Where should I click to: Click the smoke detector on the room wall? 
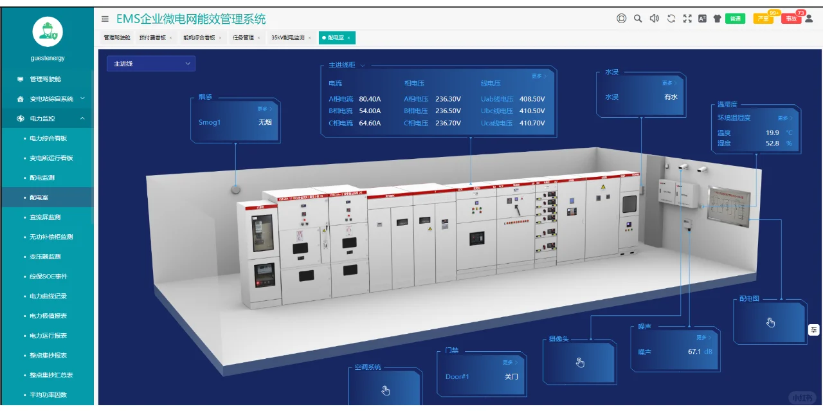(x=236, y=189)
